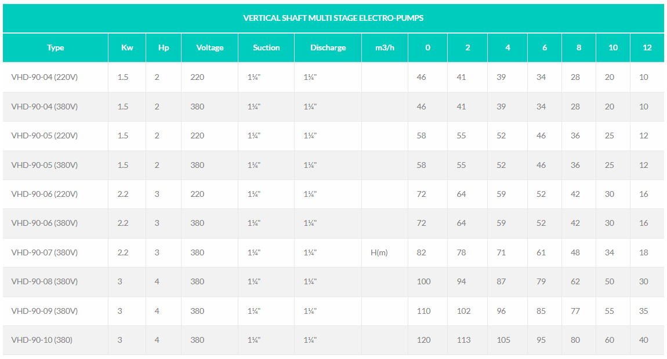Click the VHD-90-09 (380V) type cell
This screenshot has height=359, width=667.
coord(45,311)
